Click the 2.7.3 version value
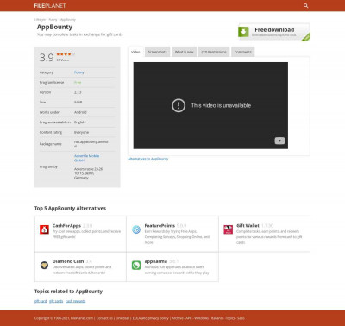The image size is (345, 326). 78,92
